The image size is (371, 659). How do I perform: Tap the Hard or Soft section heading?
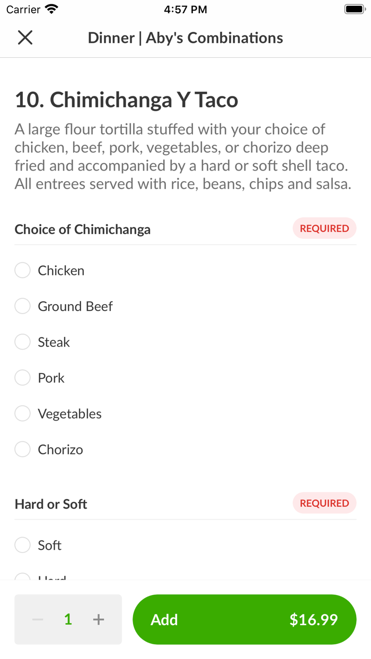click(x=51, y=504)
